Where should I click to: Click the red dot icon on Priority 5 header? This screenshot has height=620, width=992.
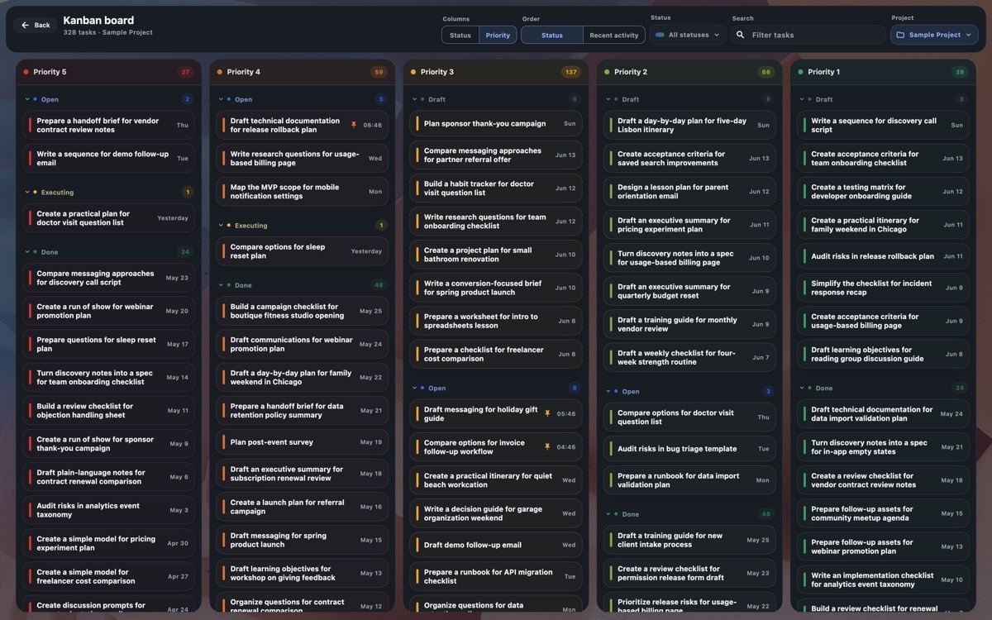point(26,72)
